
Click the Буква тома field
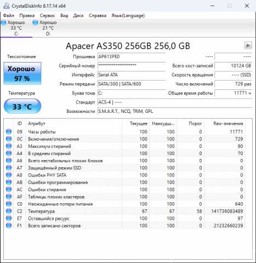pyautogui.click(x=132, y=93)
